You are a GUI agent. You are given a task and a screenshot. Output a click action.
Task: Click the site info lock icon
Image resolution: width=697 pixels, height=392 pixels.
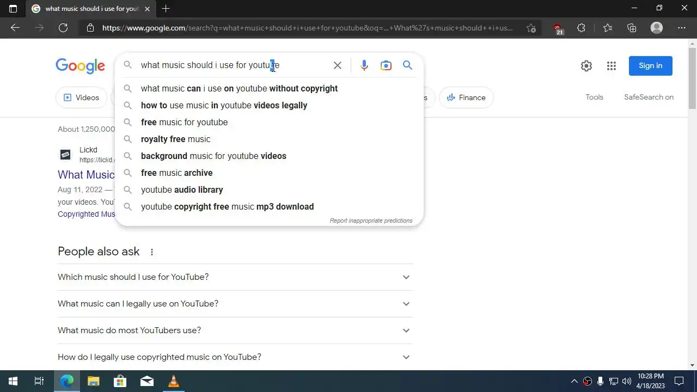[90, 28]
